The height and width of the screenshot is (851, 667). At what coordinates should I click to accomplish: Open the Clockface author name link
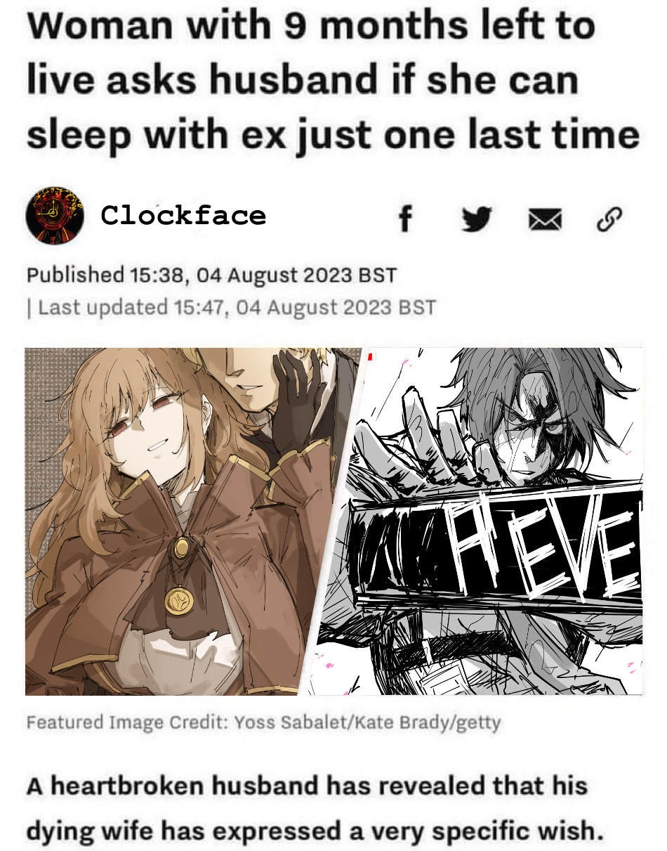pyautogui.click(x=183, y=215)
